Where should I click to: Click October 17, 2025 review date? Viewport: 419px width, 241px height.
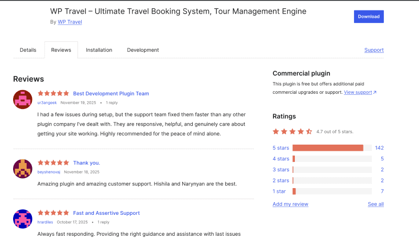[72, 222]
